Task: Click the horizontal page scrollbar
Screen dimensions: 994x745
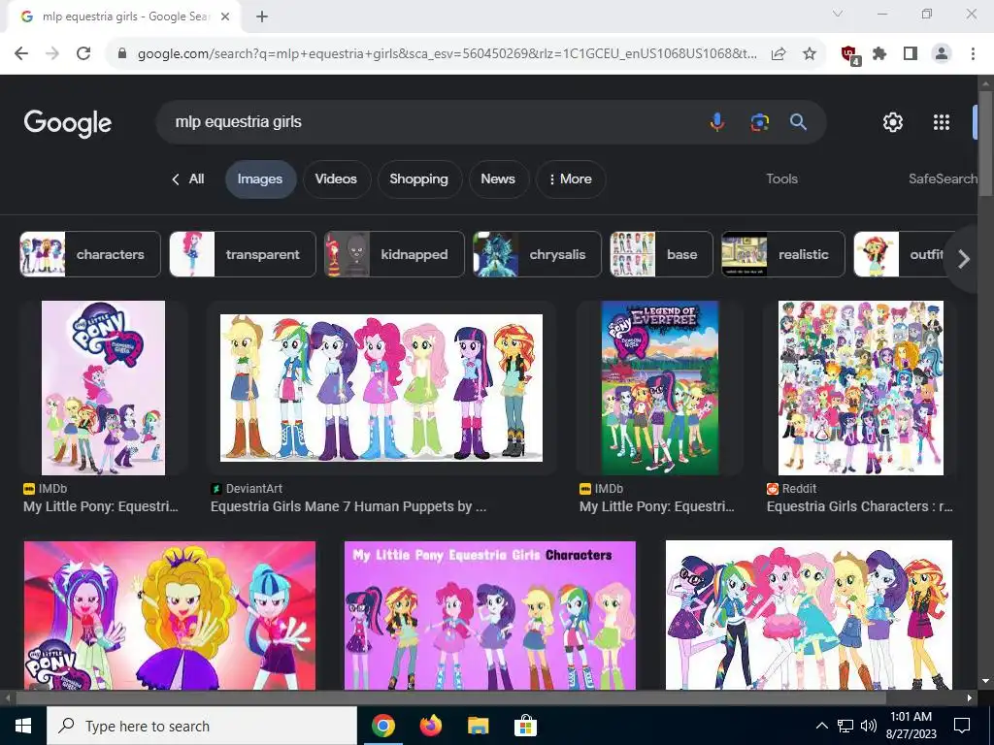Action: click(x=450, y=698)
